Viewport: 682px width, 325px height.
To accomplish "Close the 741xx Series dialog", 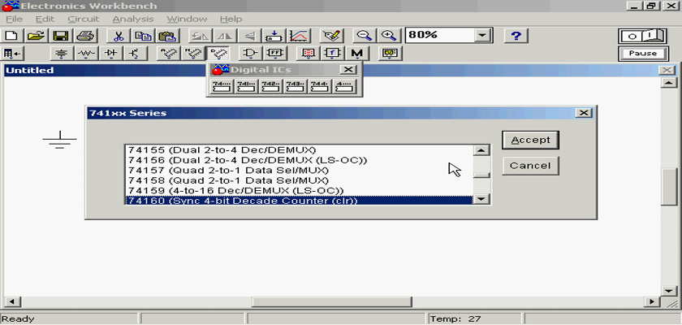I will (583, 113).
